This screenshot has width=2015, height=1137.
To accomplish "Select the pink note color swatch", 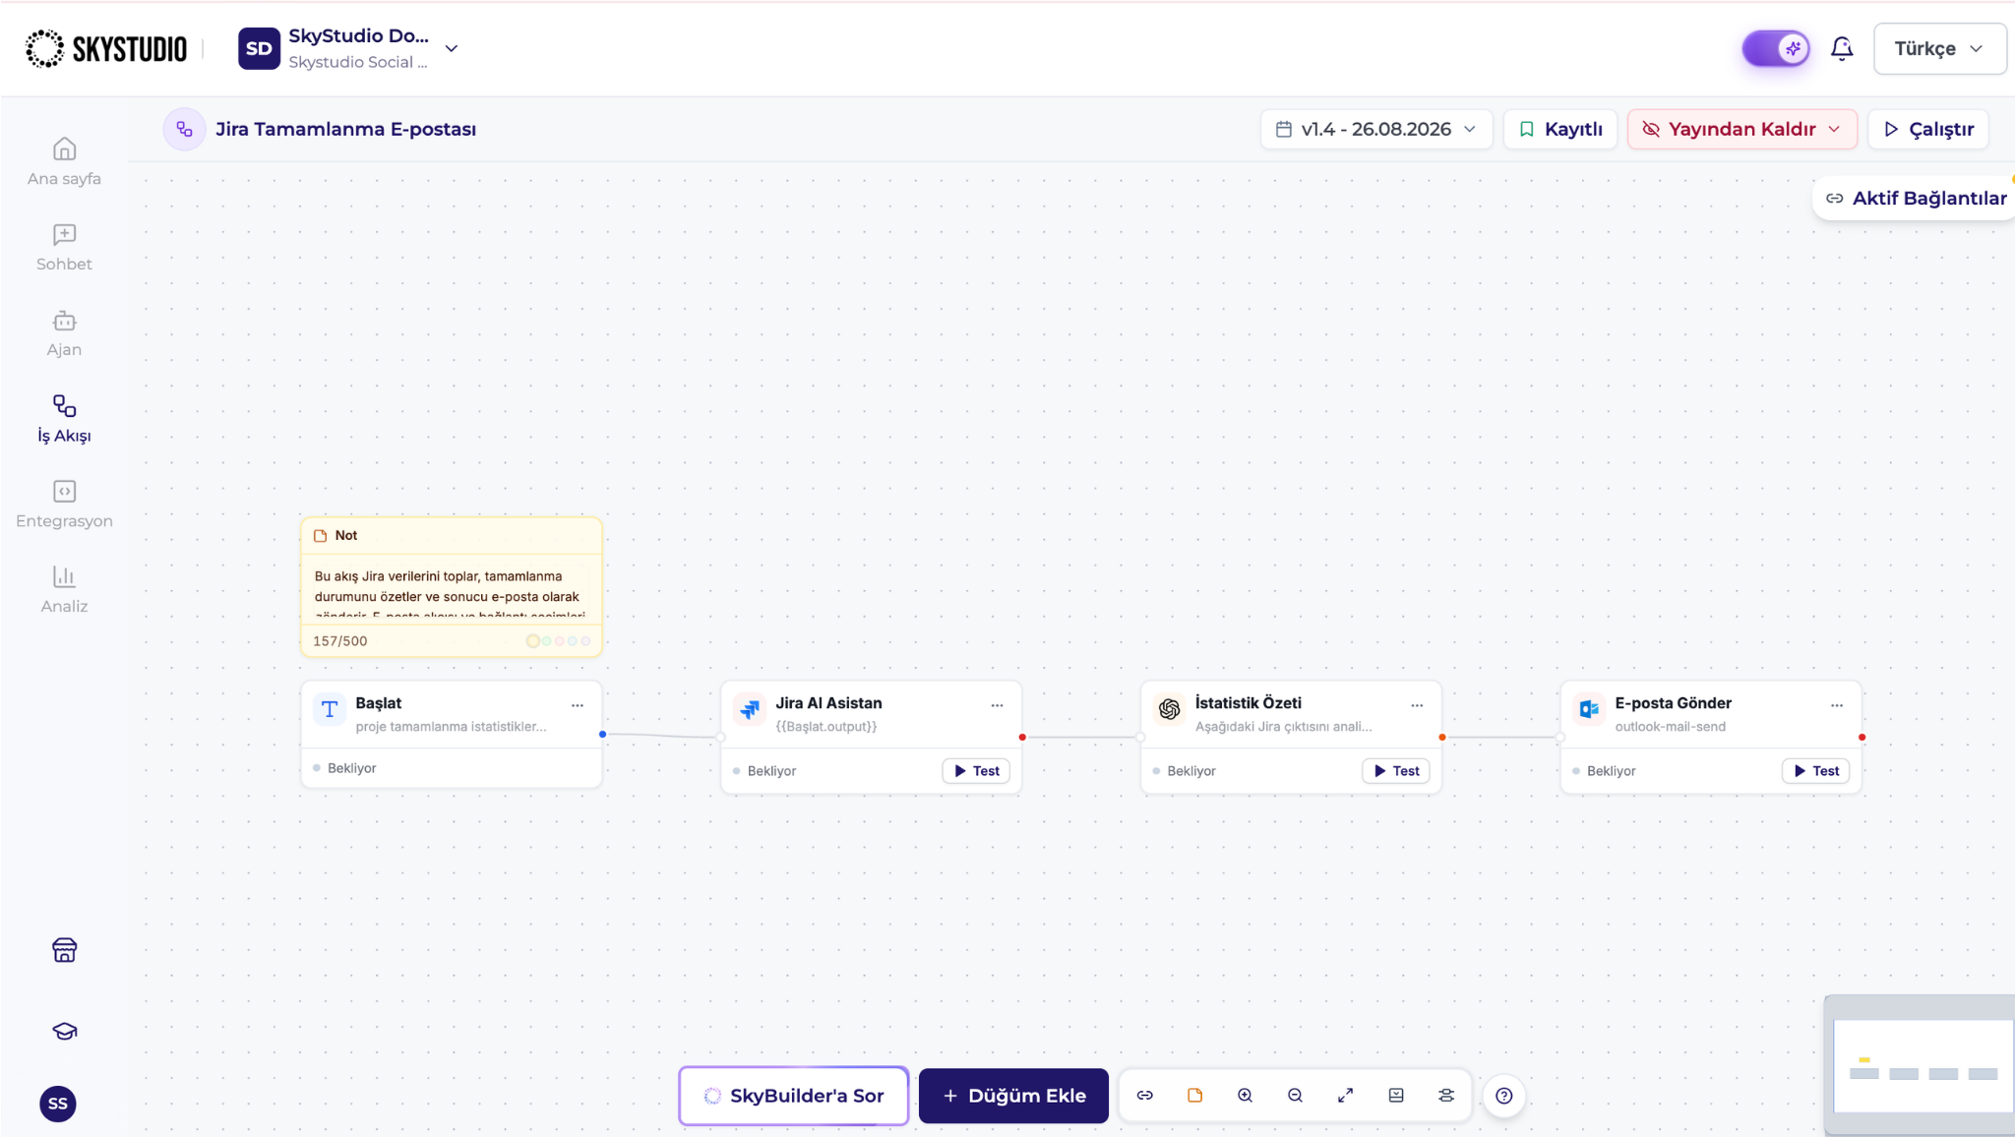I will click(560, 641).
